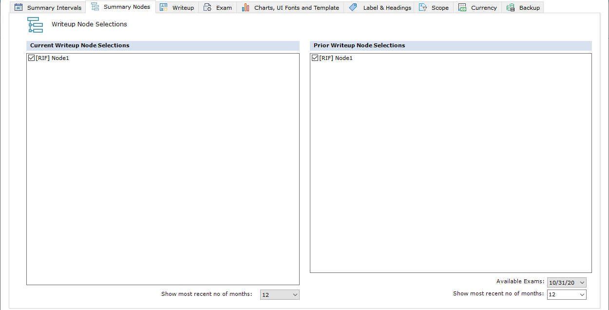Viewport: 609px width, 310px height.
Task: Click empty area of Prior Writeup list
Action: tap(451, 171)
